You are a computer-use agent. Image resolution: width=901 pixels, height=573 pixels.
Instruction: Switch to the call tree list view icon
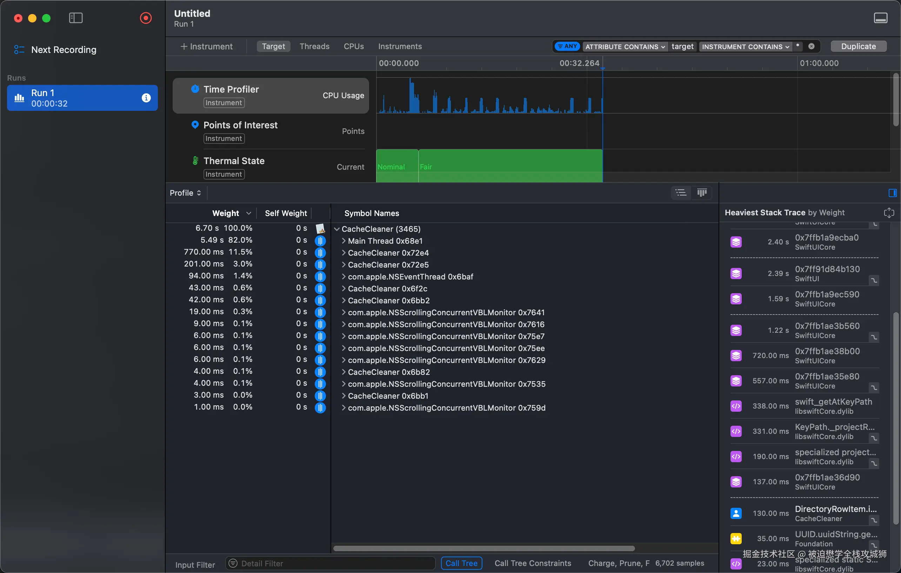681,193
